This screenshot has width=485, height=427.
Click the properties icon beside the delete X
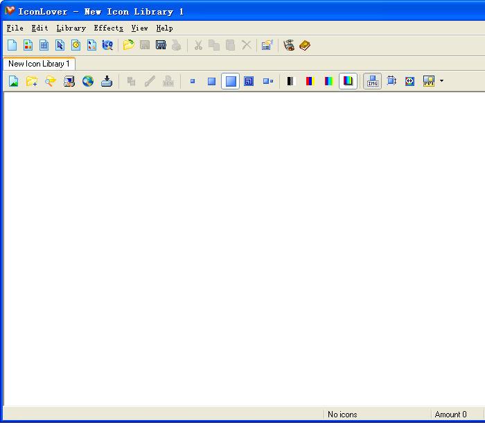(267, 45)
